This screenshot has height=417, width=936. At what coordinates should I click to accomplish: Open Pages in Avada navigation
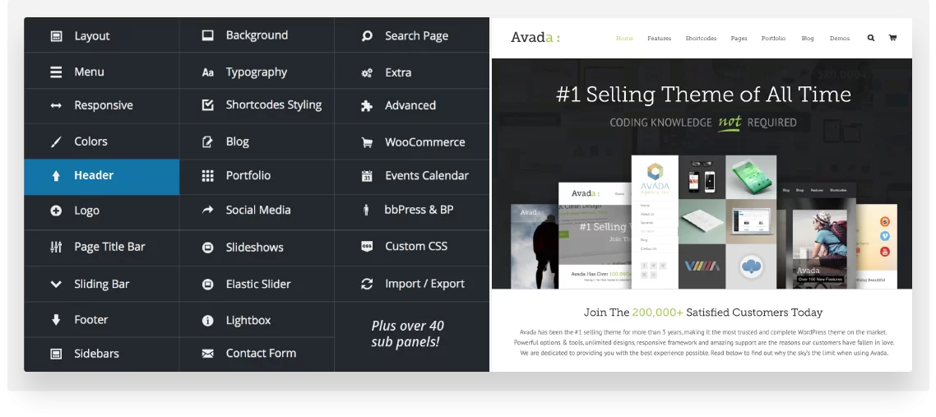click(x=739, y=38)
